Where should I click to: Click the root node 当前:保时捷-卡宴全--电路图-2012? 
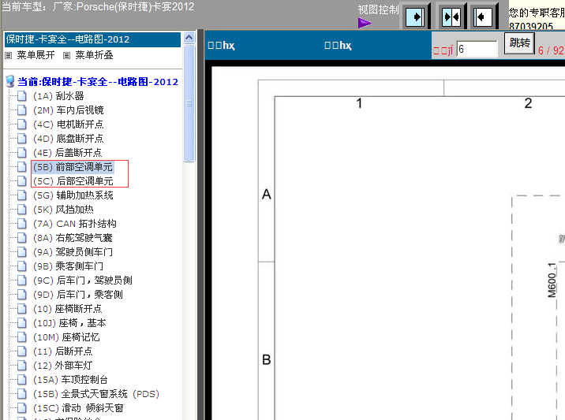point(98,82)
